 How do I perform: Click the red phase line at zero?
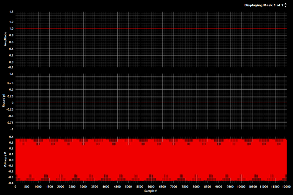pos(151,103)
